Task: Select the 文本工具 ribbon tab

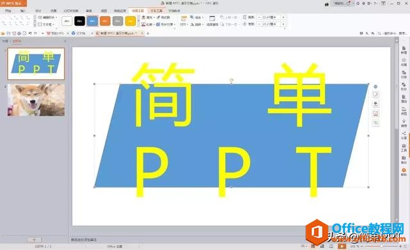Action: click(156, 11)
